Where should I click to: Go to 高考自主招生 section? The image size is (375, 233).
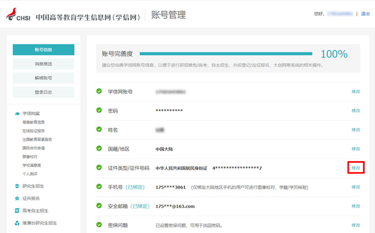(x=35, y=211)
